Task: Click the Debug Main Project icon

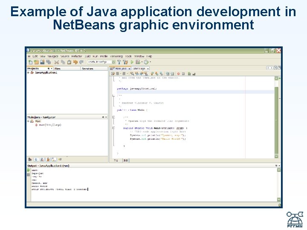Action: click(138, 62)
